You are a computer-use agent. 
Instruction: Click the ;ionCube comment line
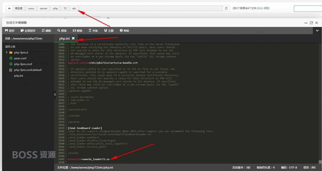tap(73, 116)
